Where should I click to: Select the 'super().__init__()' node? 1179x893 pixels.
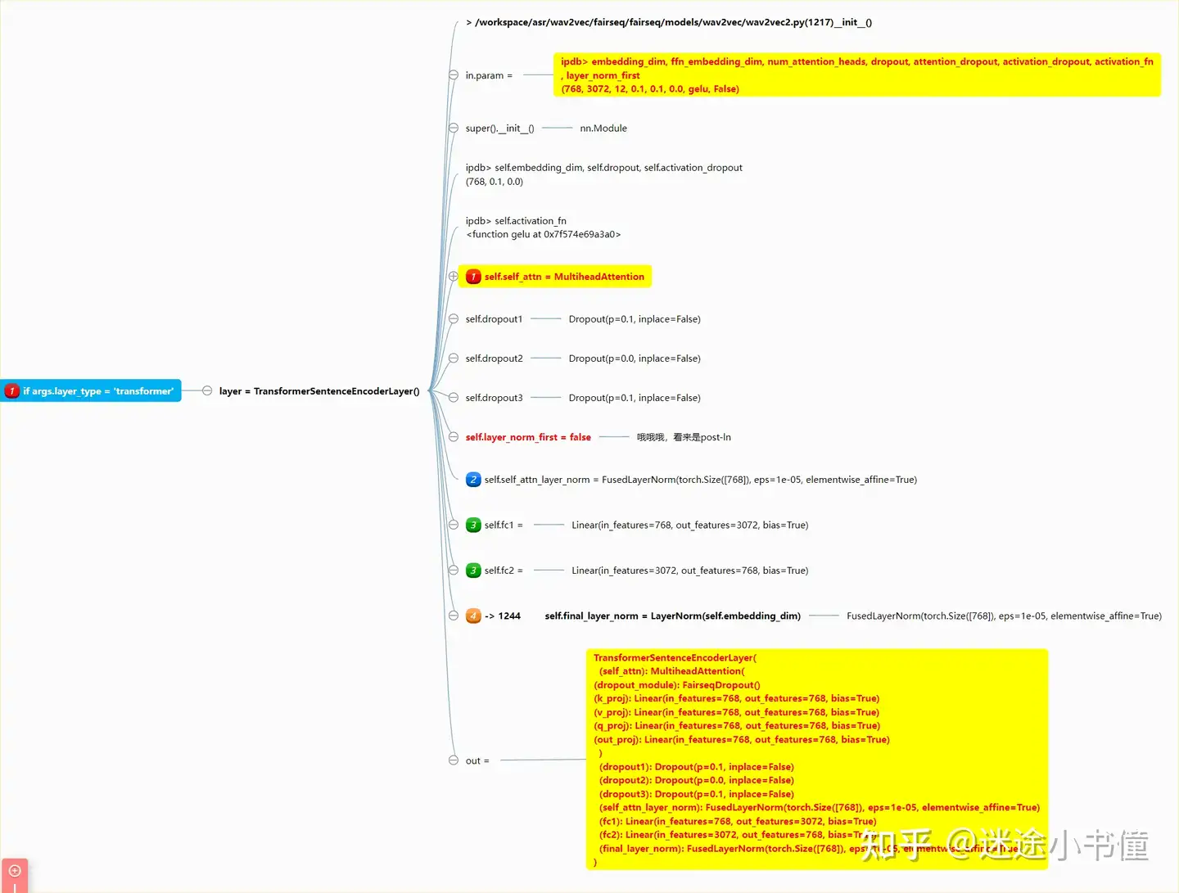click(x=500, y=128)
